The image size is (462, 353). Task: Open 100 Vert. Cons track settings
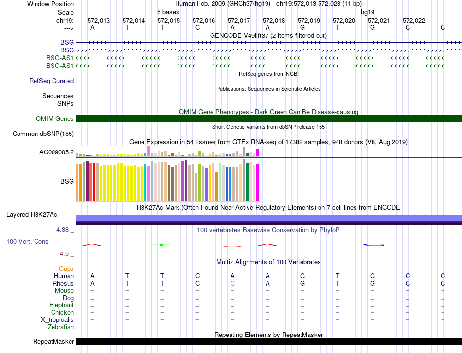coord(27,241)
